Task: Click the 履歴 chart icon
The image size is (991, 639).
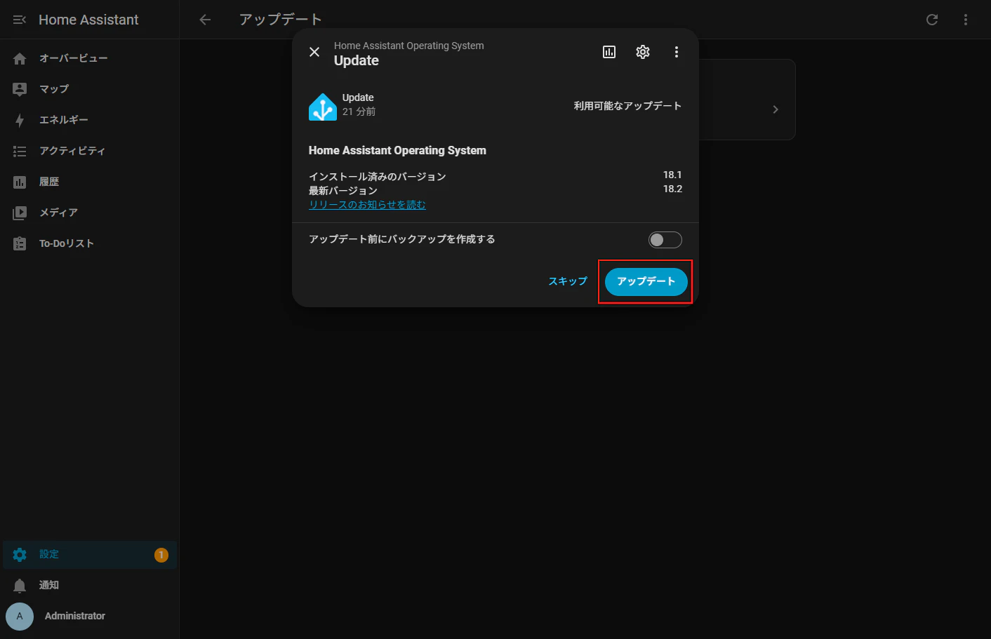Action: pos(20,182)
